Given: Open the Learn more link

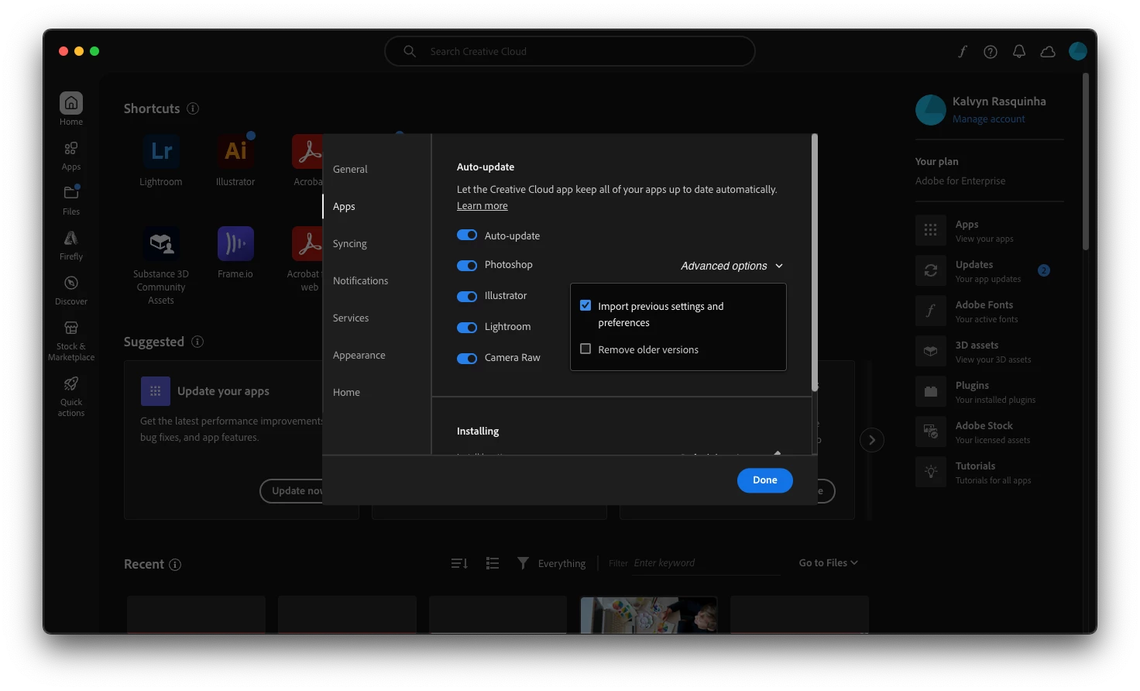Looking at the screenshot, I should (x=482, y=206).
